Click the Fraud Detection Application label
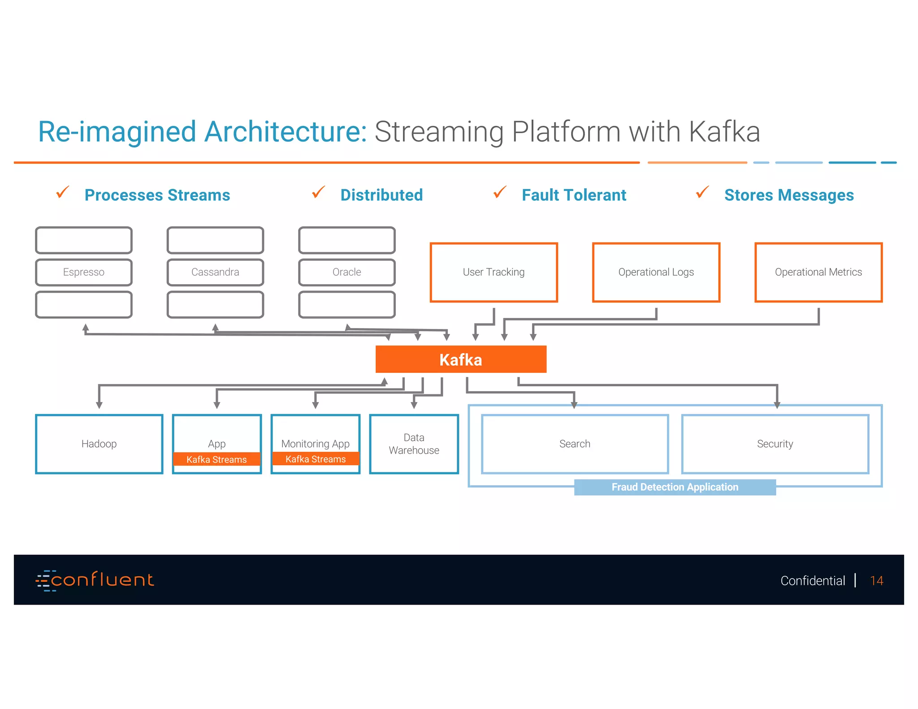 [675, 487]
